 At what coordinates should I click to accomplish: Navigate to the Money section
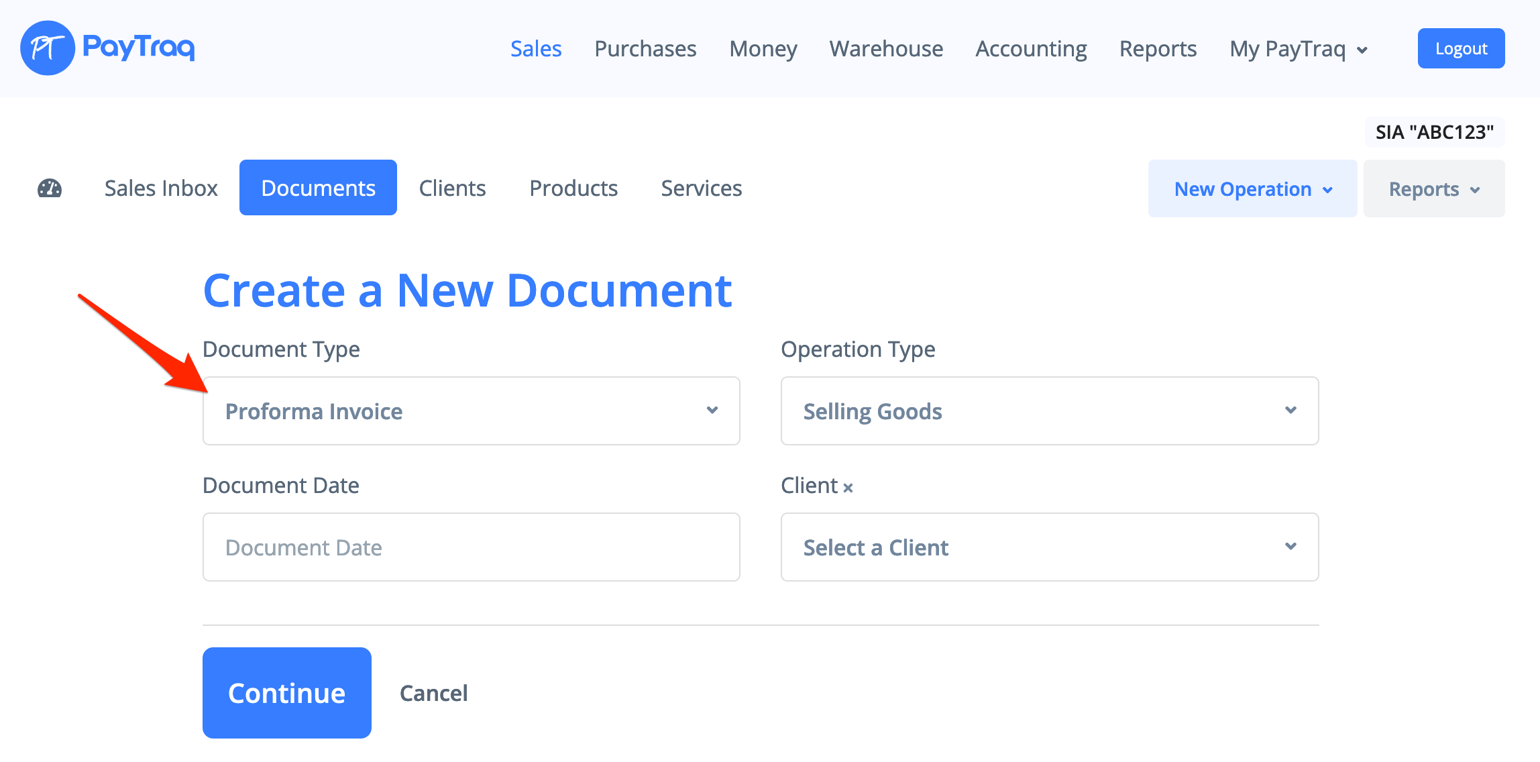pos(763,49)
